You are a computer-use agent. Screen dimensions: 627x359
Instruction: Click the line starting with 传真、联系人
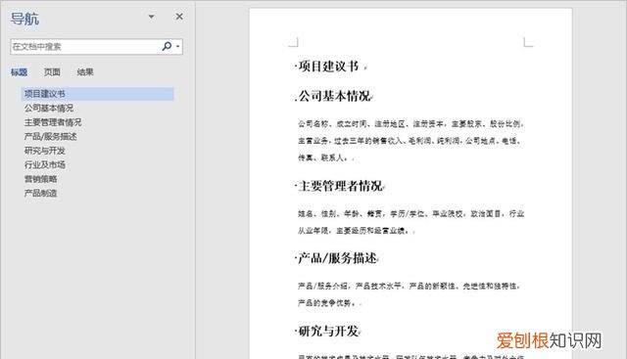coord(322,157)
